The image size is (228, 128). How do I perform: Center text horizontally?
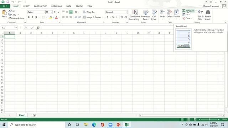tap(67, 17)
